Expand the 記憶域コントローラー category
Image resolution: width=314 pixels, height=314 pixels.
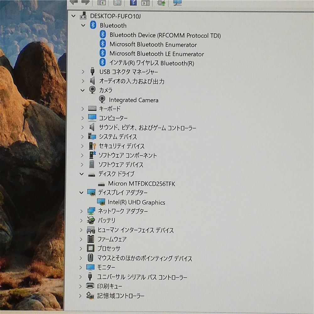click(80, 295)
